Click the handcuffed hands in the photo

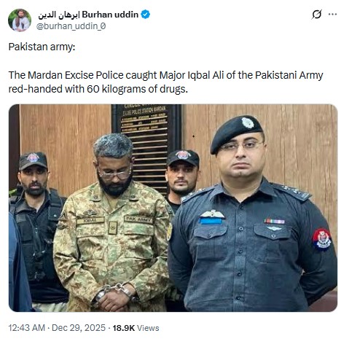[114, 297]
